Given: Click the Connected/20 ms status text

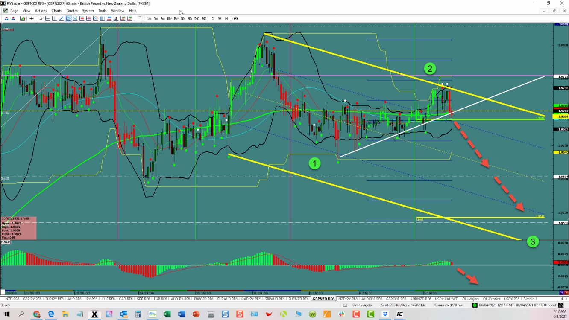Looking at the screenshot, I should [x=449, y=305].
